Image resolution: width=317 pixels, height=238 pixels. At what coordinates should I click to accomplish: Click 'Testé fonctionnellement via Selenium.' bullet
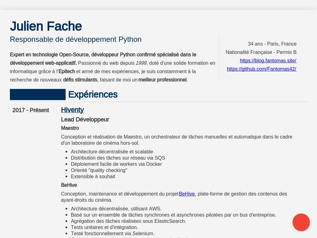112,233
